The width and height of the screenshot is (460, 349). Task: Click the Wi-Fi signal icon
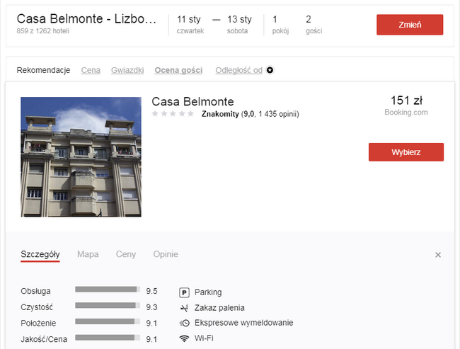tap(185, 338)
